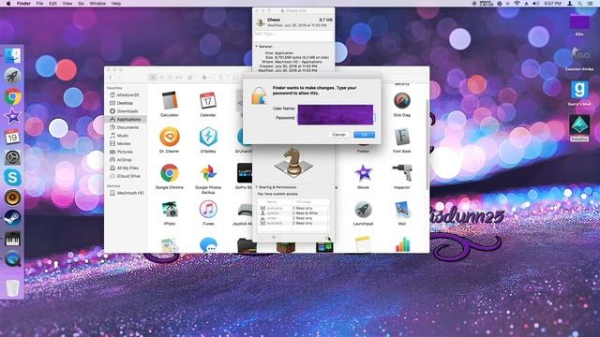This screenshot has height=337, width=600.
Task: Open the Google Photos Backup app
Action: tap(208, 173)
